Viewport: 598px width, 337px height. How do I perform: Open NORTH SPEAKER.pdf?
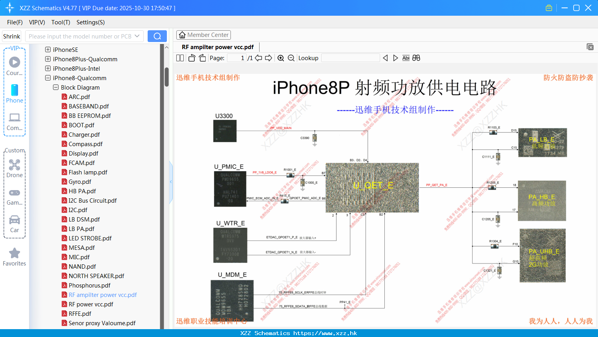click(96, 276)
